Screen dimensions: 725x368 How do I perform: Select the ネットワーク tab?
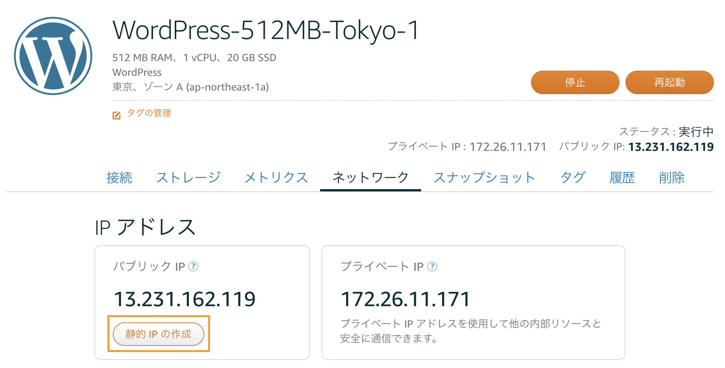(370, 178)
